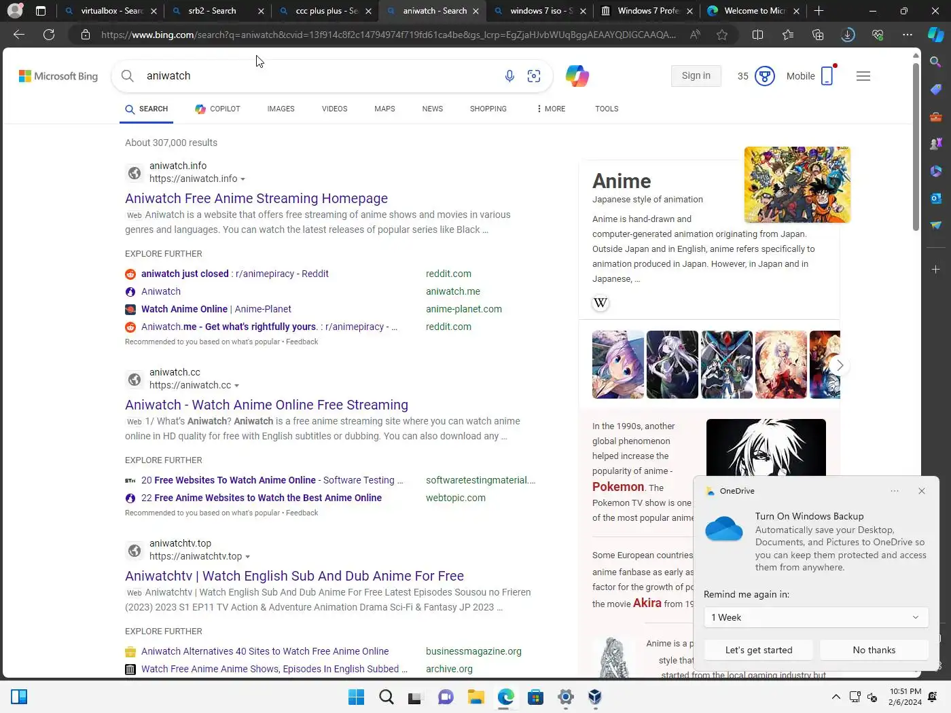Switch to NEWS search tab
Screen dimensions: 951x713
[x=432, y=109]
